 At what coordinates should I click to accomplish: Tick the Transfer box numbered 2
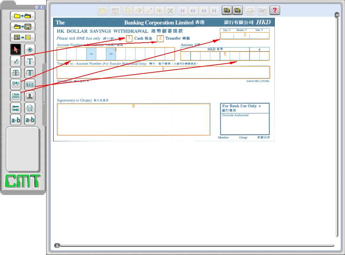[x=160, y=38]
